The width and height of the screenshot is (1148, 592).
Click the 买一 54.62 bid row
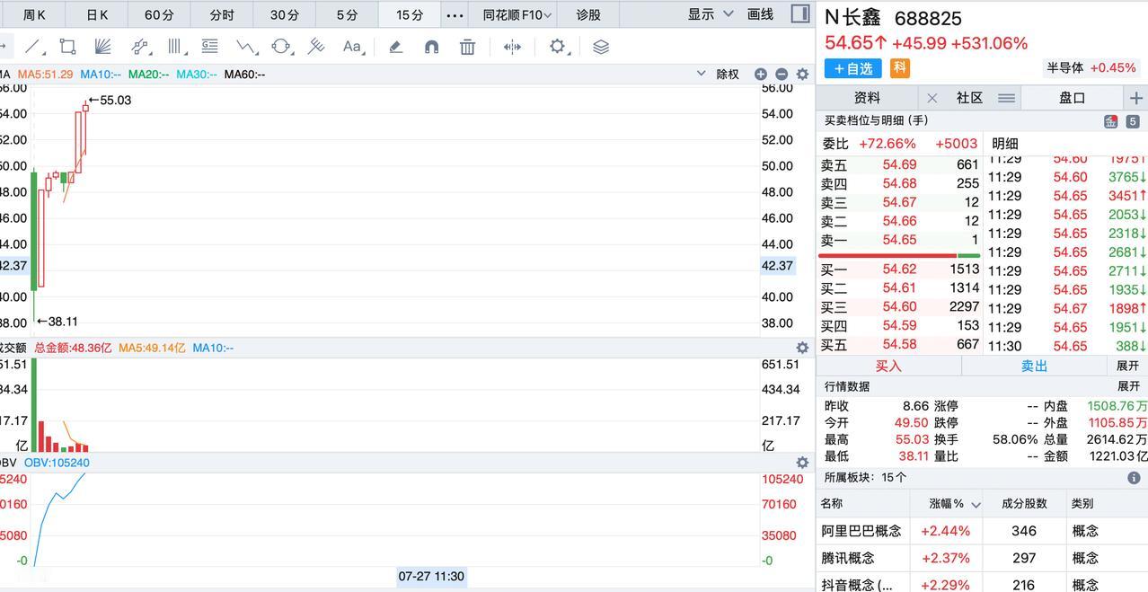tap(900, 269)
